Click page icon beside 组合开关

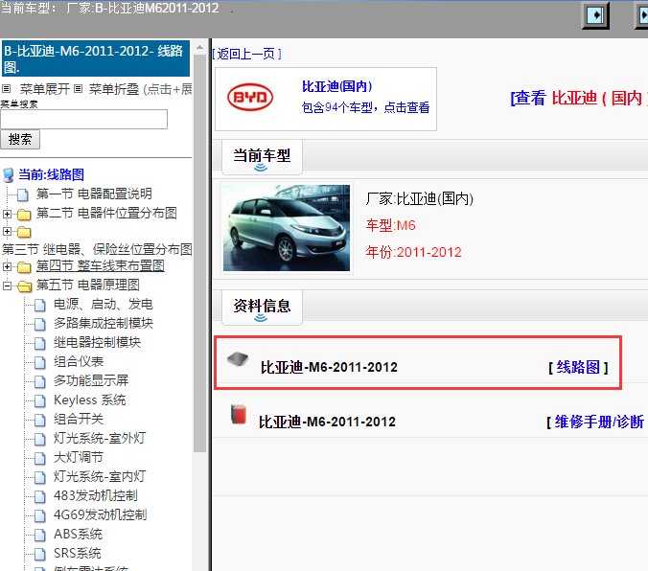click(x=40, y=420)
